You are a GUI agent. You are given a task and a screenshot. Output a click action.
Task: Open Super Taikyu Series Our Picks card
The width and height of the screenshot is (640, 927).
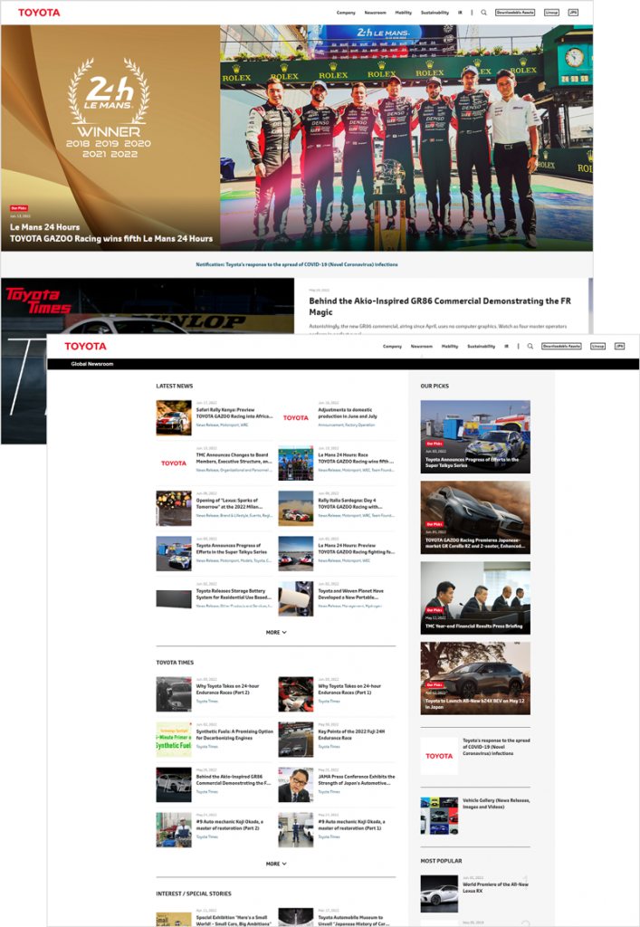click(x=475, y=437)
